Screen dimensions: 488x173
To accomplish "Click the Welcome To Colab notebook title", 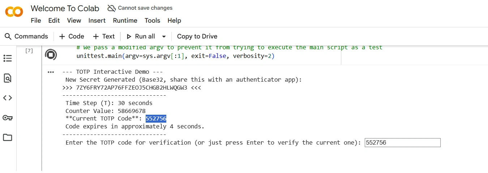I will coord(65,8).
